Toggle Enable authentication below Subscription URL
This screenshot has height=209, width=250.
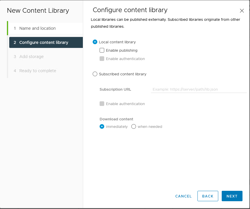102,104
